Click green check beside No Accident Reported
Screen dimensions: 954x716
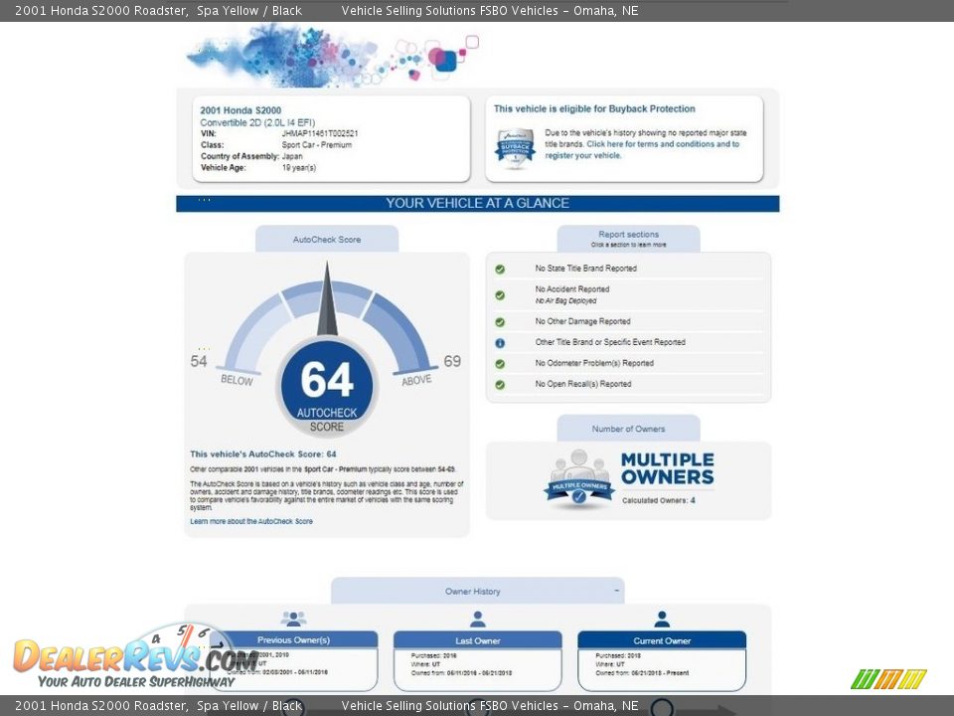[500, 295]
